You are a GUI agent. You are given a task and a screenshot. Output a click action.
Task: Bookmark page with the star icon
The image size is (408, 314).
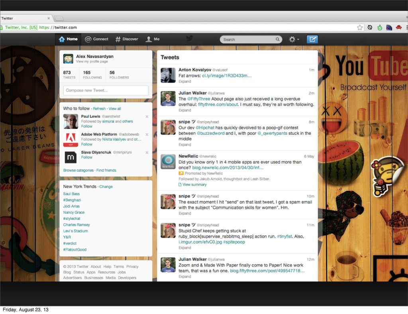pos(360,27)
